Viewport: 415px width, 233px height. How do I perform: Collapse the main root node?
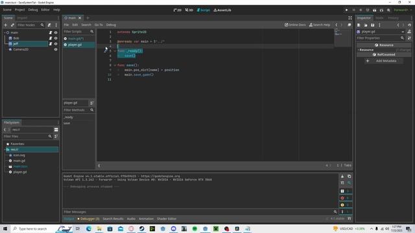(x=5, y=32)
